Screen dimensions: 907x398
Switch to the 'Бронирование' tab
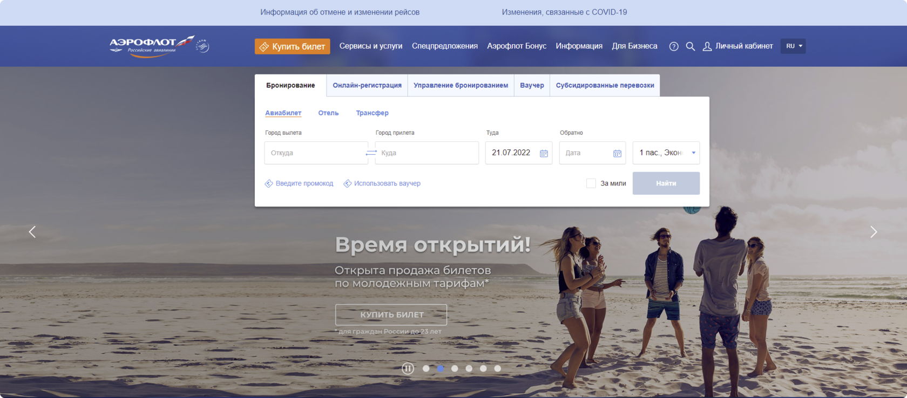coord(290,85)
